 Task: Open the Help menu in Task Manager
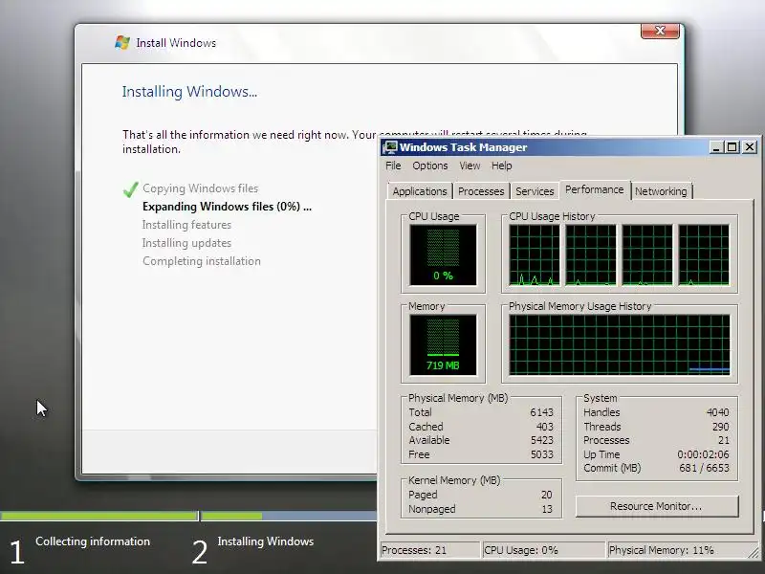[501, 166]
